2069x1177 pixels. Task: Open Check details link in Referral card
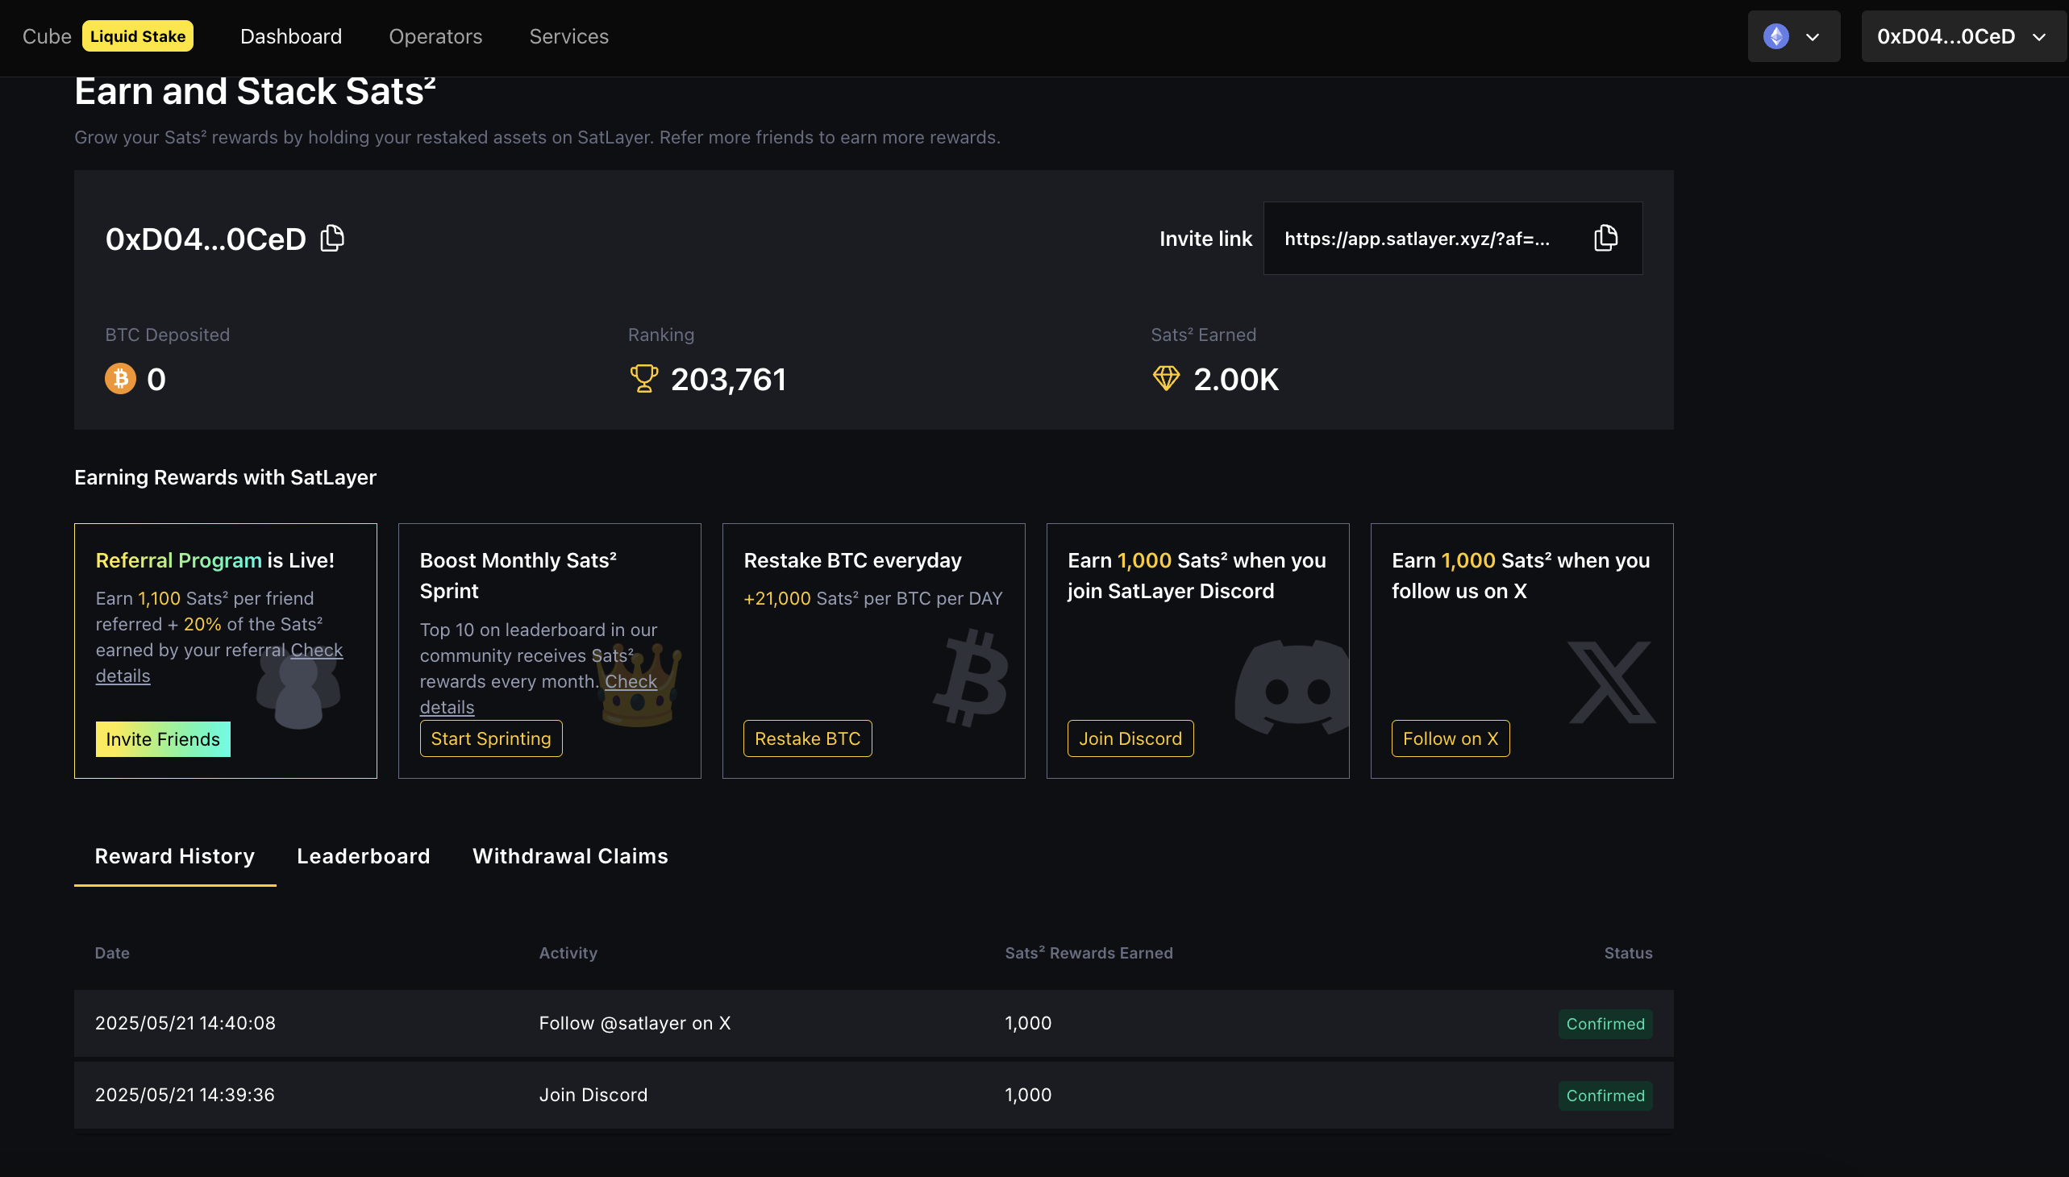(x=316, y=650)
